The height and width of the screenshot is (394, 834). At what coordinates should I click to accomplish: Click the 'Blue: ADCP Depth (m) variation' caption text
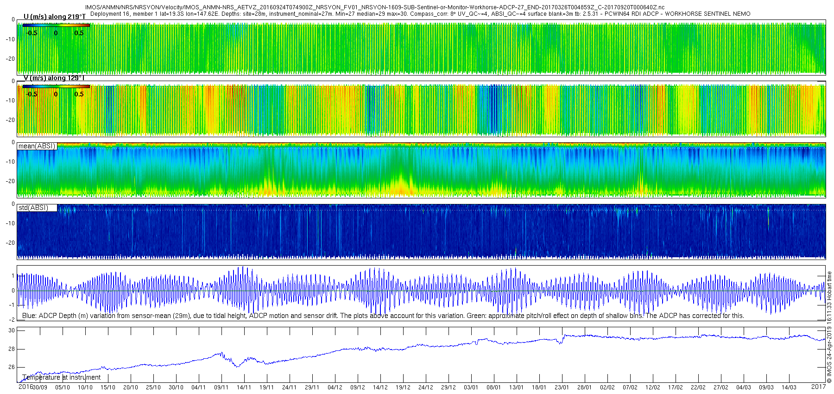click(383, 316)
